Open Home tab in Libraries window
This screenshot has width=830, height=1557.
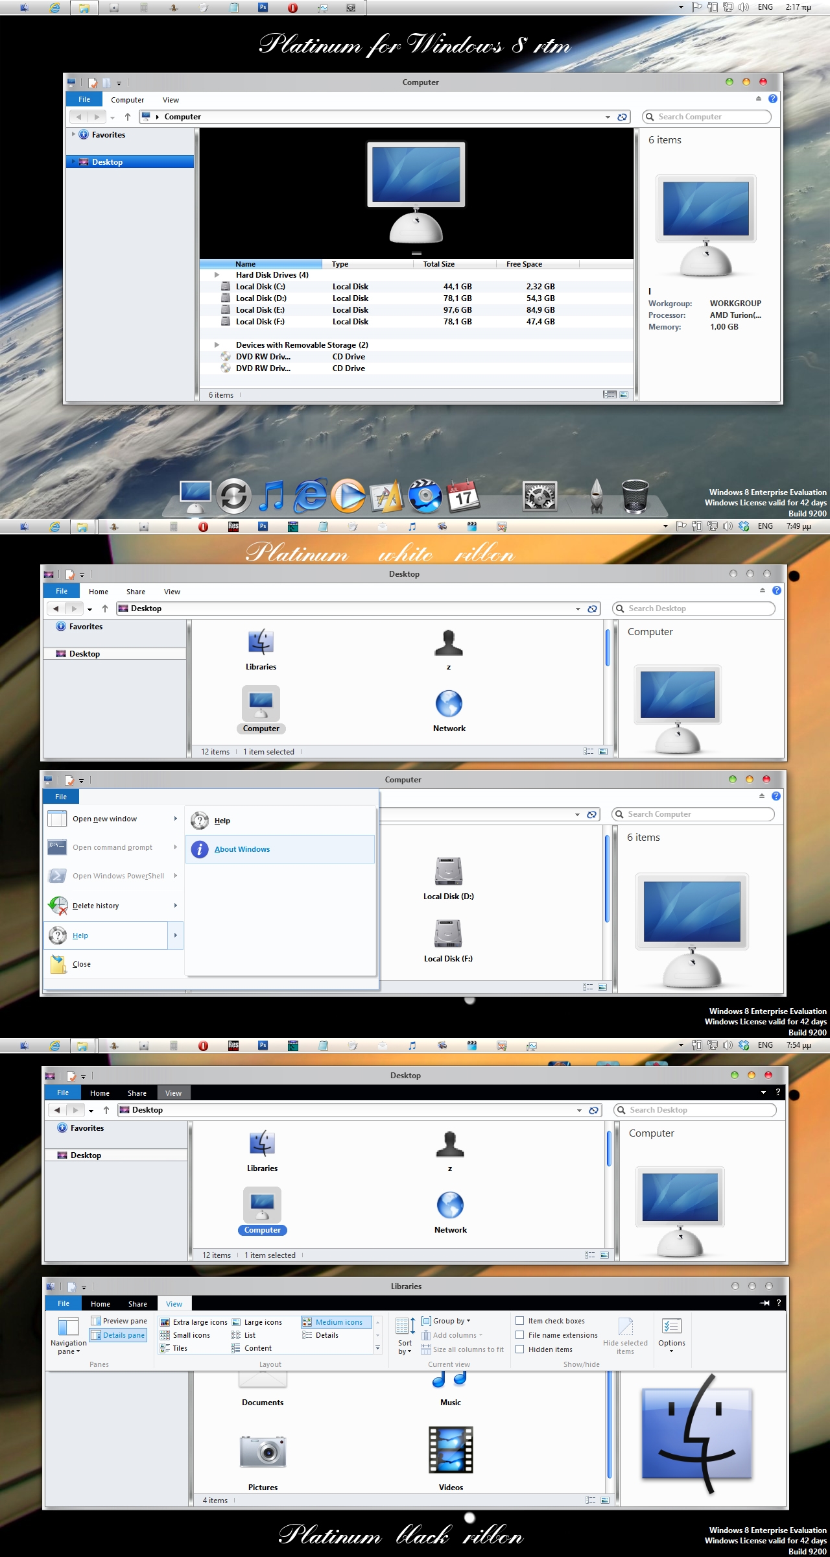click(x=101, y=1304)
